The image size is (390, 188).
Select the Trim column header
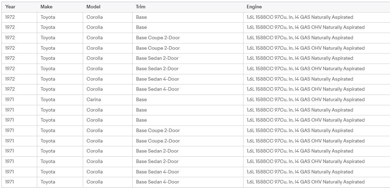point(141,7)
